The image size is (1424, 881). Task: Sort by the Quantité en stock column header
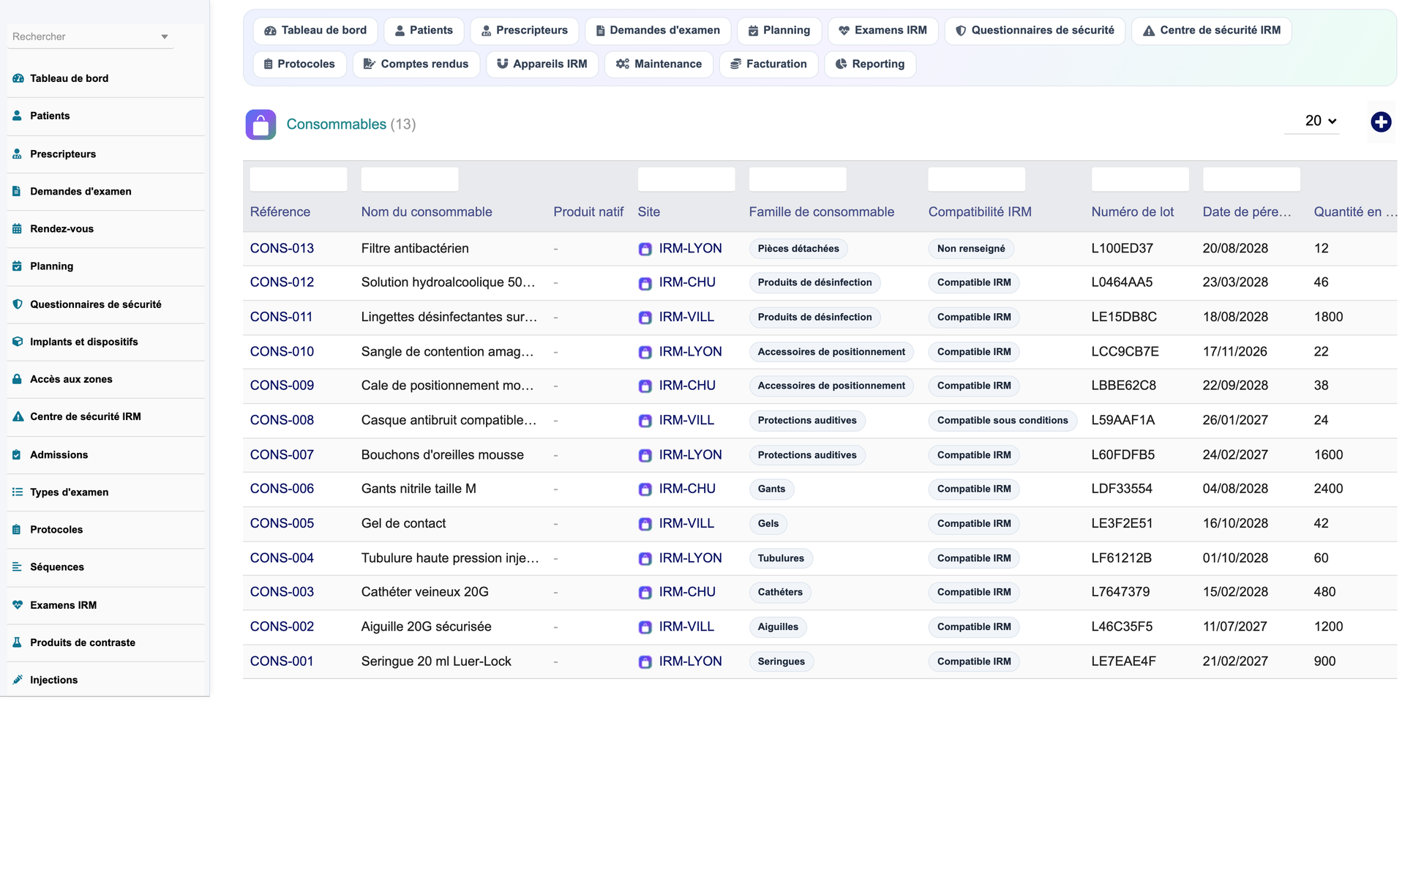click(x=1355, y=212)
